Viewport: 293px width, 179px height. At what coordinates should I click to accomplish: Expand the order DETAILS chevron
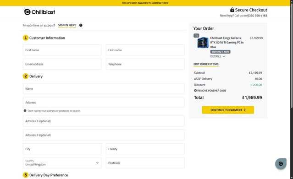(224, 56)
